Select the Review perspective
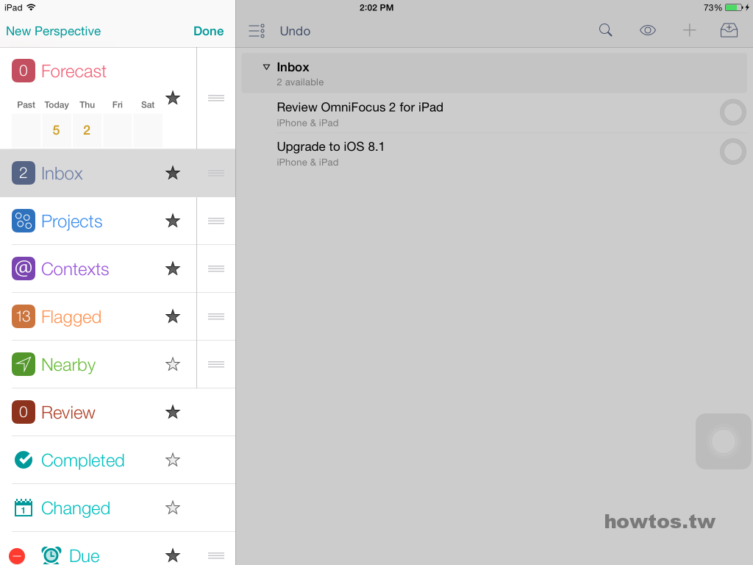Viewport: 753px width, 565px height. 68,413
